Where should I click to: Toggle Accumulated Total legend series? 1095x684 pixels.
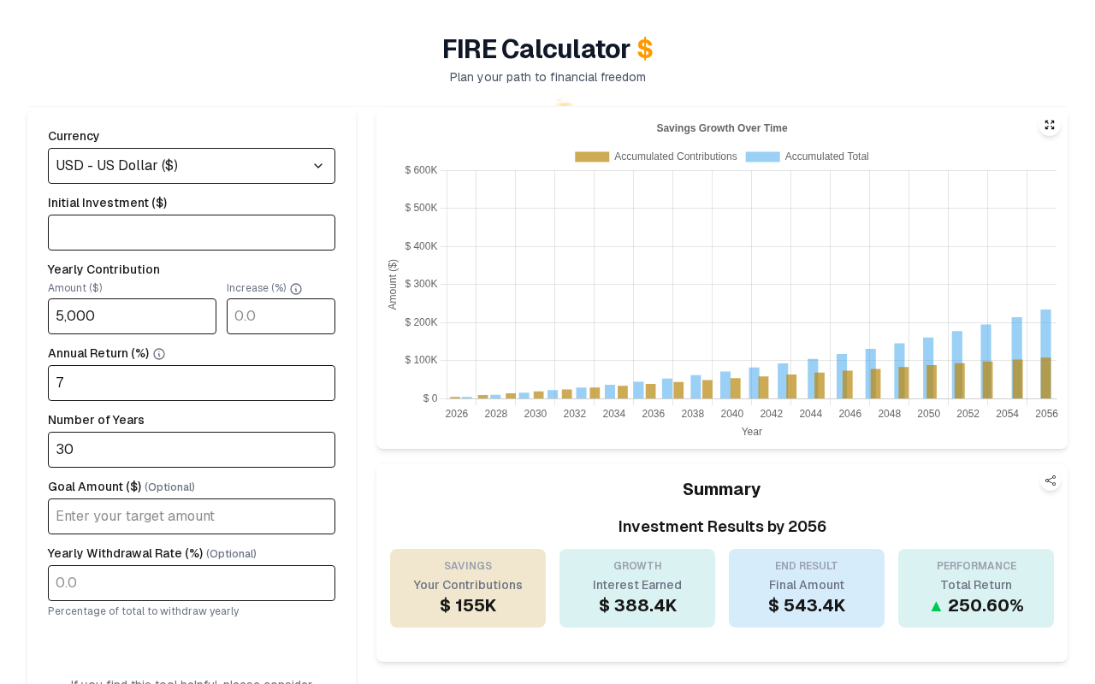tap(807, 156)
